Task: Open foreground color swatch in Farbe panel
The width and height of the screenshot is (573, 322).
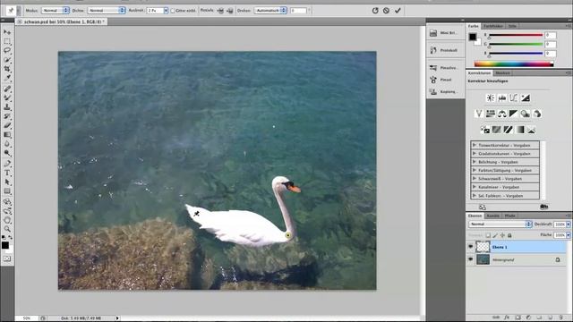Action: tap(473, 37)
